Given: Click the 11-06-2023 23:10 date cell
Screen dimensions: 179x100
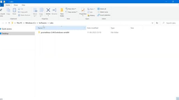Looking at the screenshot, I should (x=94, y=32).
